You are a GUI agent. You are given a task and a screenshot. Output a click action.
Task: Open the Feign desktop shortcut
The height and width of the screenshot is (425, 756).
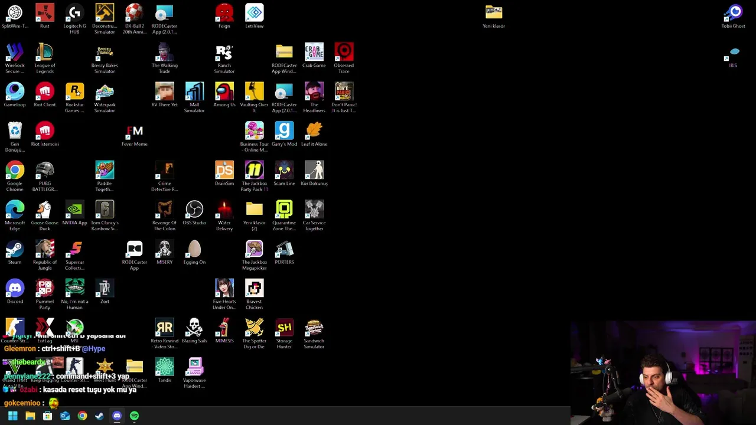[x=224, y=16]
